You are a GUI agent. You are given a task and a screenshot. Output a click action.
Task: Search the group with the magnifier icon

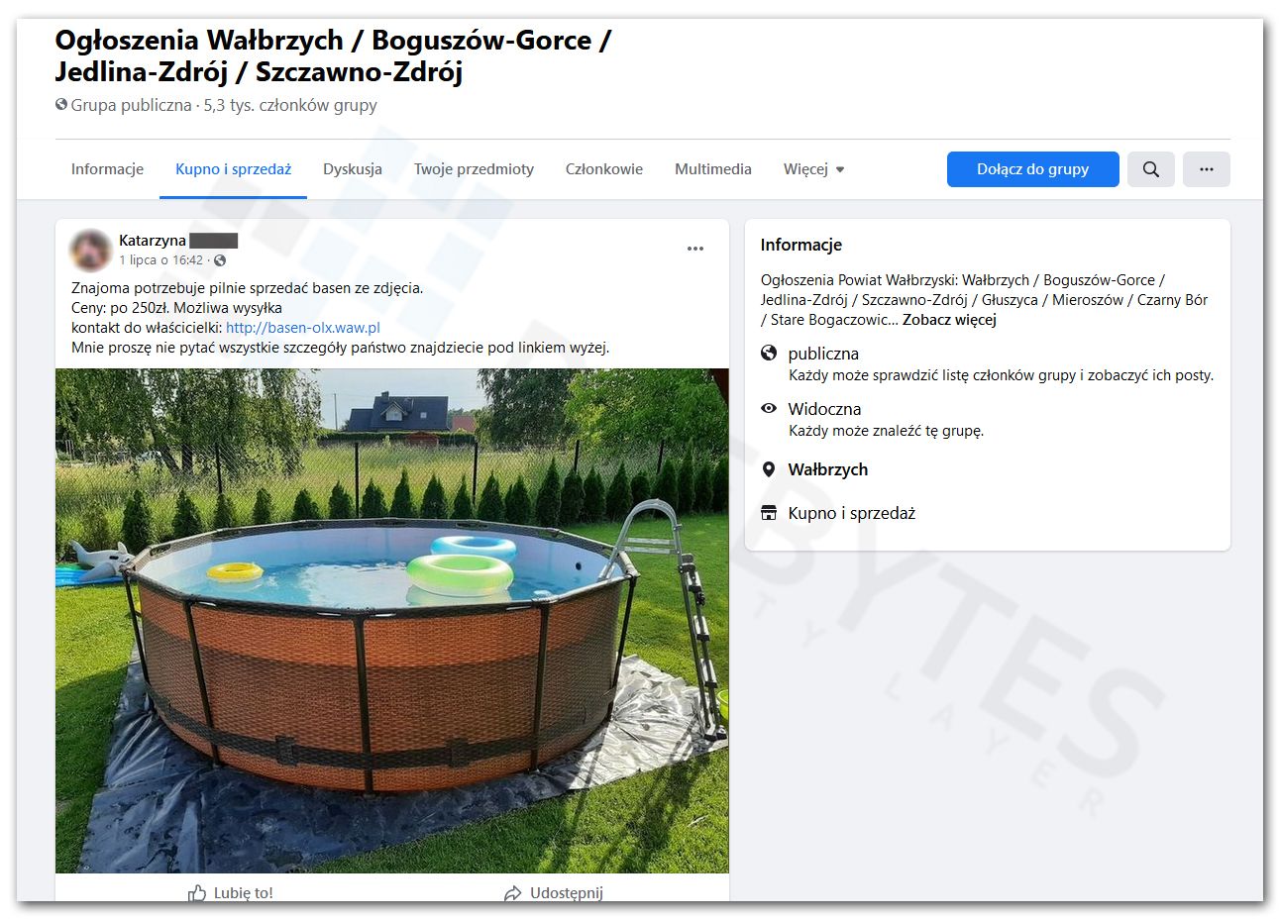(1150, 169)
